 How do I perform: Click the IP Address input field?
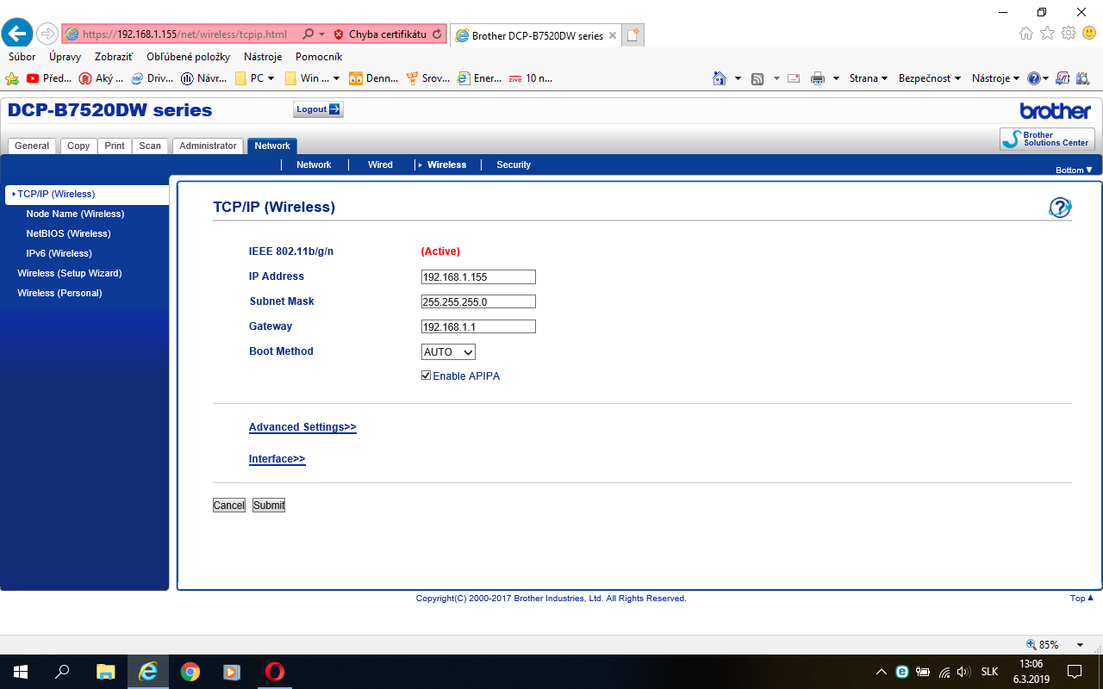(478, 276)
